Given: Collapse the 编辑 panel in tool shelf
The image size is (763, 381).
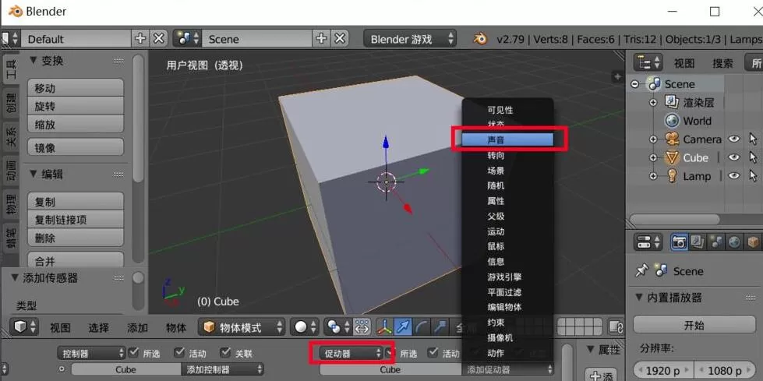Looking at the screenshot, I should pos(33,174).
